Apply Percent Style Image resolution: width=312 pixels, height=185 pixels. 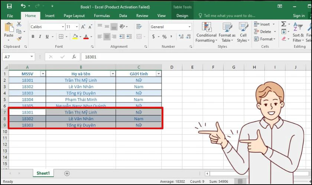point(164,37)
